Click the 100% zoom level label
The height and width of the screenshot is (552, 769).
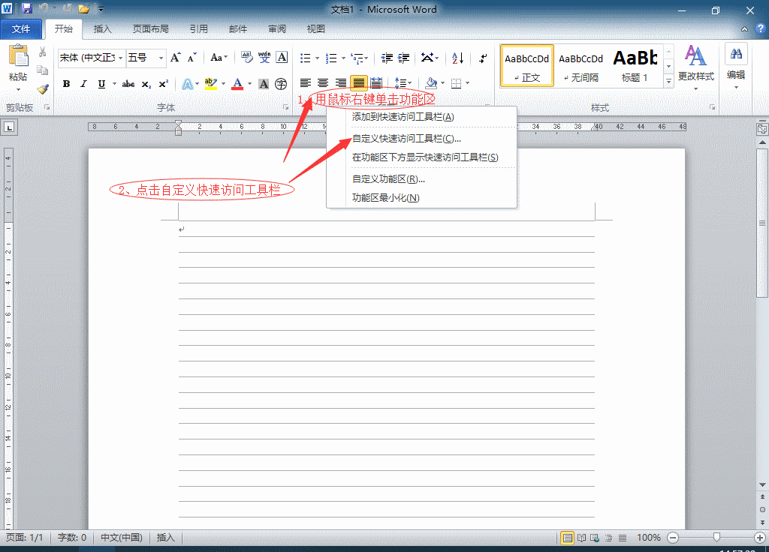coord(649,538)
